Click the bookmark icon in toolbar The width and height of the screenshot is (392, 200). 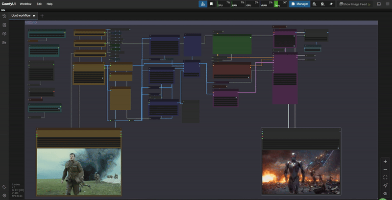[x=212, y=4]
